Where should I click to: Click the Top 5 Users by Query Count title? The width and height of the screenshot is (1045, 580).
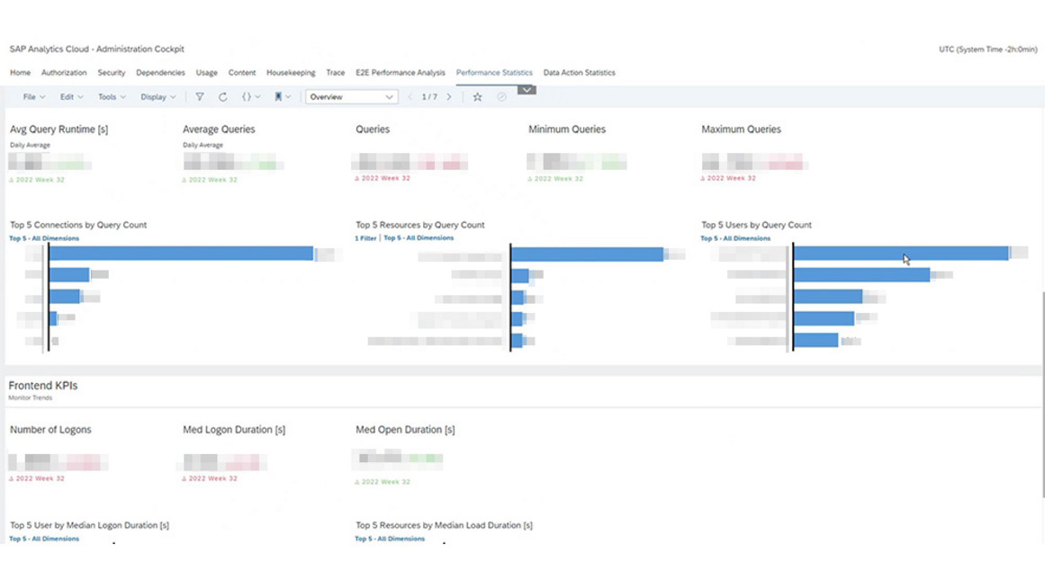(756, 225)
